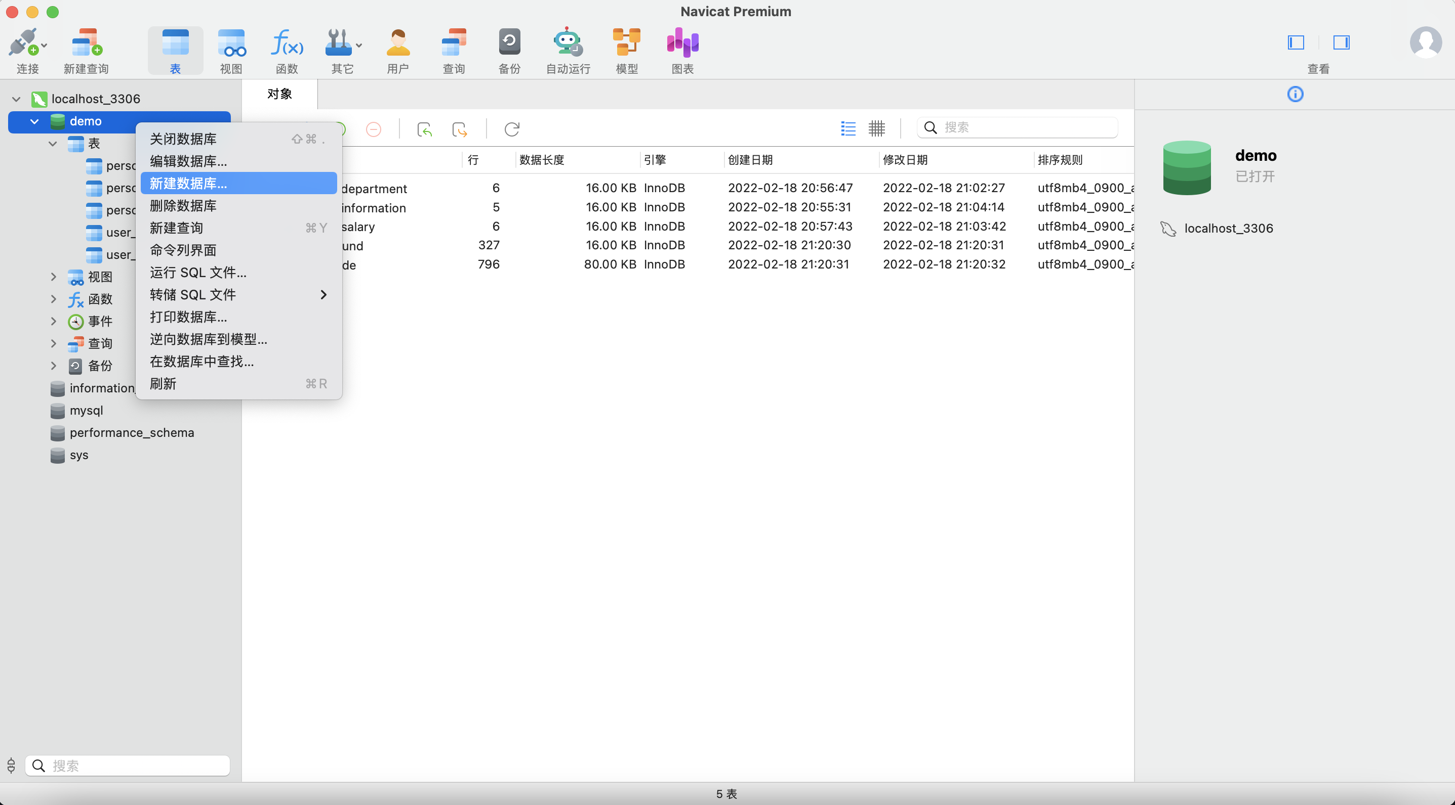Expand the 事件 events tree node
The height and width of the screenshot is (805, 1455).
(54, 322)
